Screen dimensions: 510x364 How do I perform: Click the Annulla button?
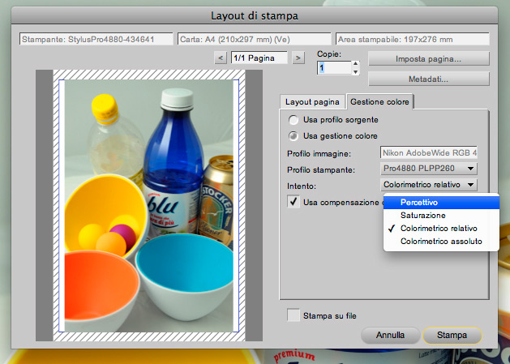390,335
